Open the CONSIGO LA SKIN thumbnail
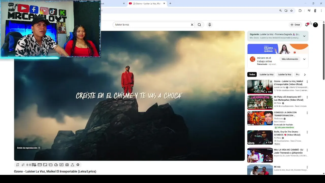 (x=260, y=118)
